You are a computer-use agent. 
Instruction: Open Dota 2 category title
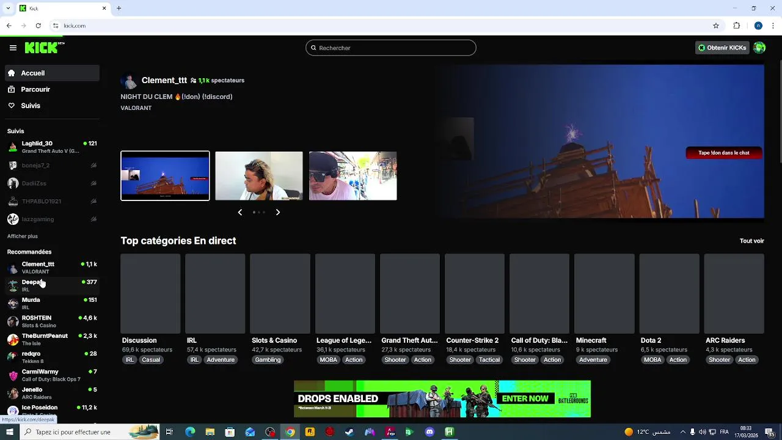(651, 340)
